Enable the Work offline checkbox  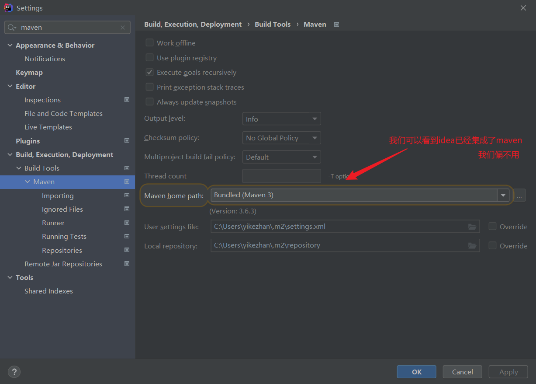[150, 43]
